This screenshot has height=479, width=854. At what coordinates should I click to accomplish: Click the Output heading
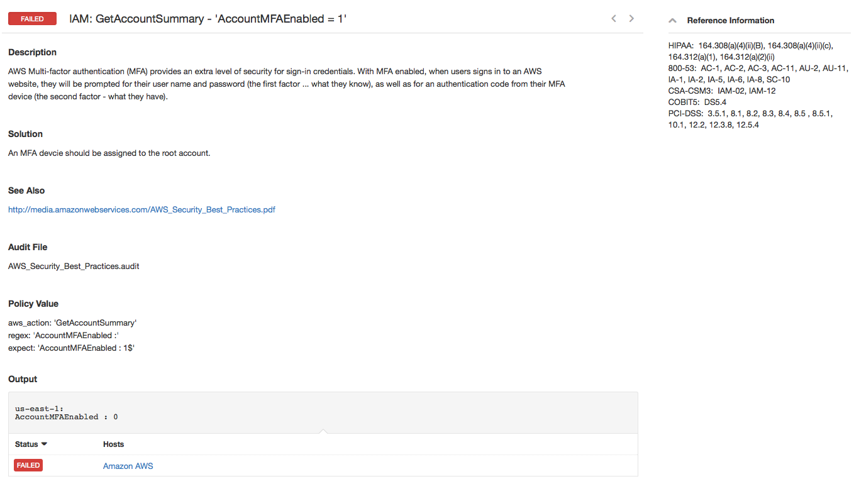pyautogui.click(x=23, y=380)
